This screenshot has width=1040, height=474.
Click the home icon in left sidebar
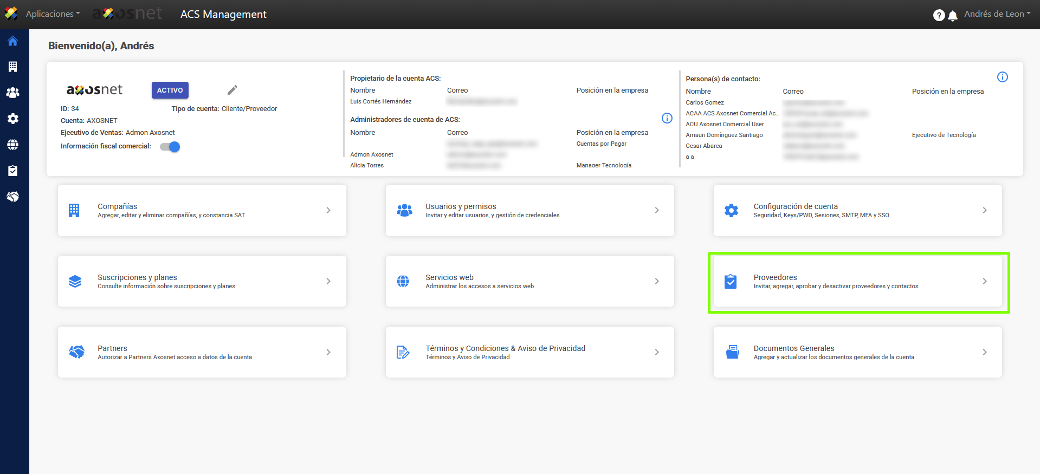(x=13, y=41)
